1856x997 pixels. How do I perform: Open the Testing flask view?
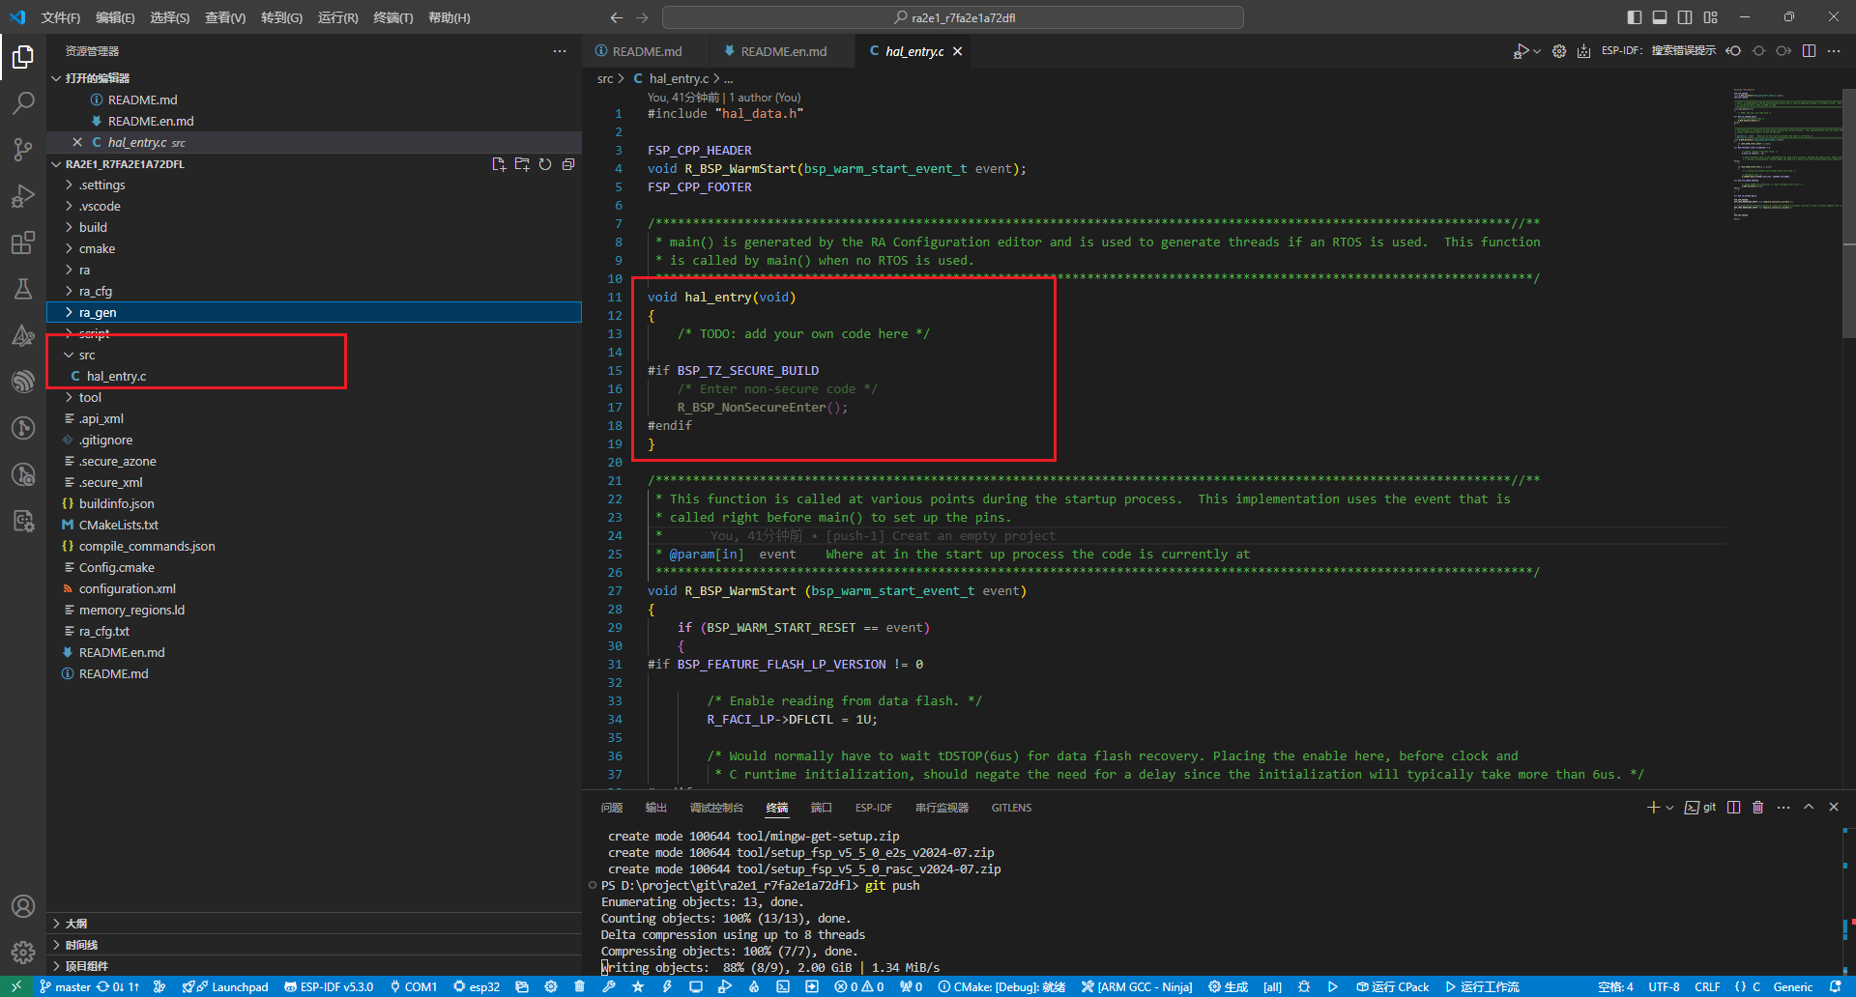pyautogui.click(x=23, y=289)
